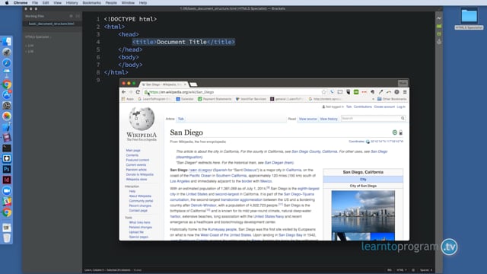Click Brackets Live Preview lightning icon
The height and width of the screenshot is (274, 487).
439,18
